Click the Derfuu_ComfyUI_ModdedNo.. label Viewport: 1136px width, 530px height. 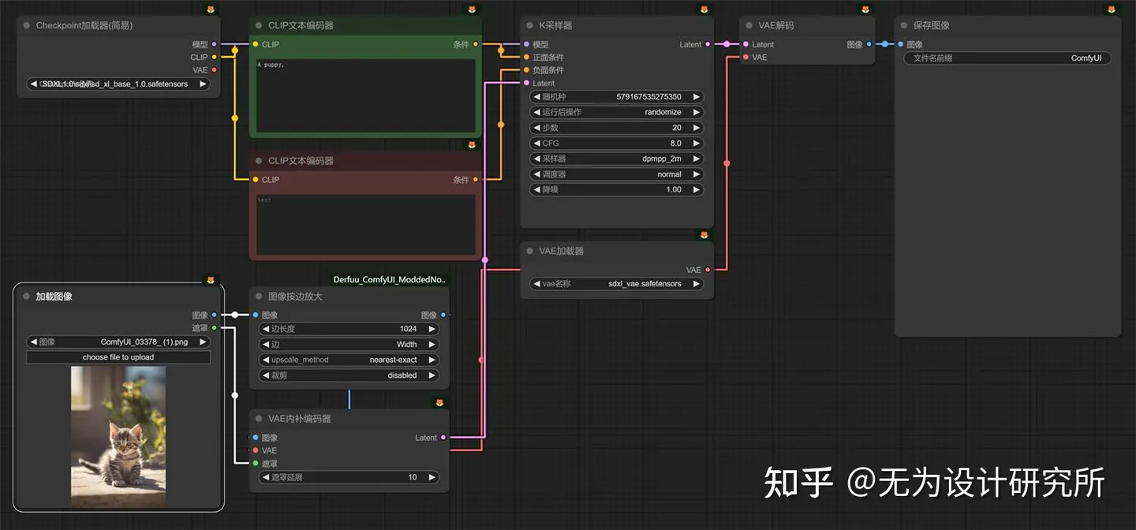point(390,279)
